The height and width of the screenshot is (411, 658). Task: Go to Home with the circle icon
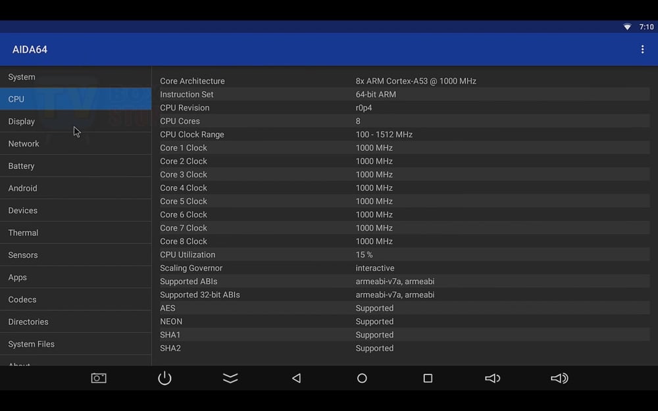pos(362,378)
